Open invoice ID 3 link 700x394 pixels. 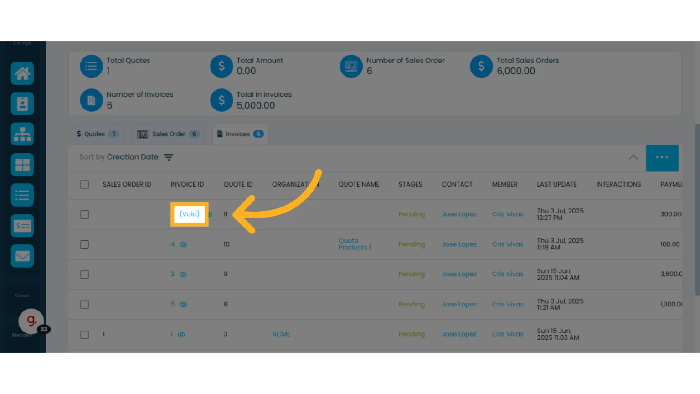[172, 274]
